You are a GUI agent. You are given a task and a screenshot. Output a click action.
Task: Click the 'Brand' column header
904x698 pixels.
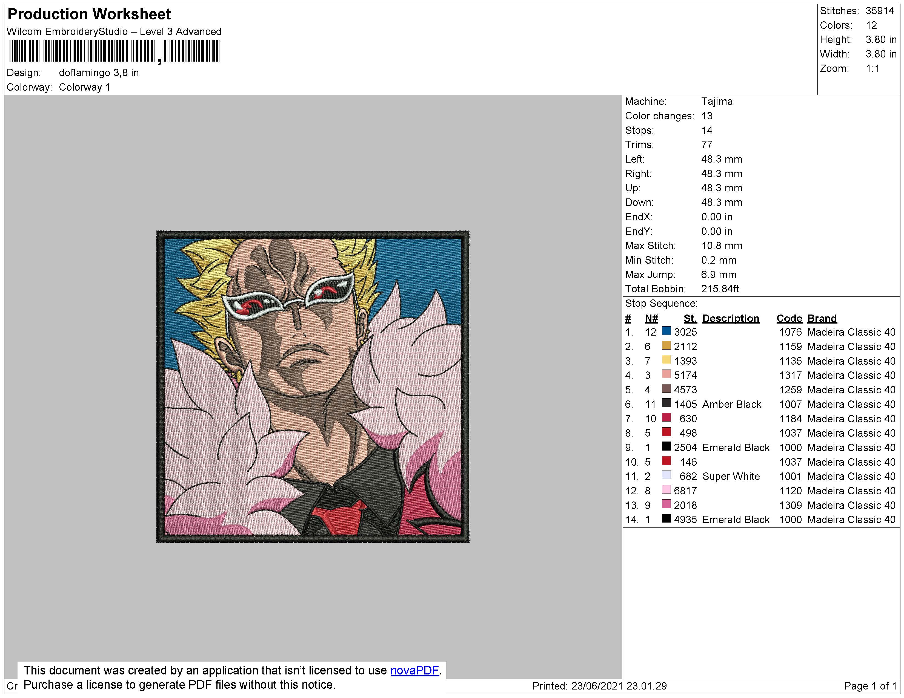coord(822,318)
